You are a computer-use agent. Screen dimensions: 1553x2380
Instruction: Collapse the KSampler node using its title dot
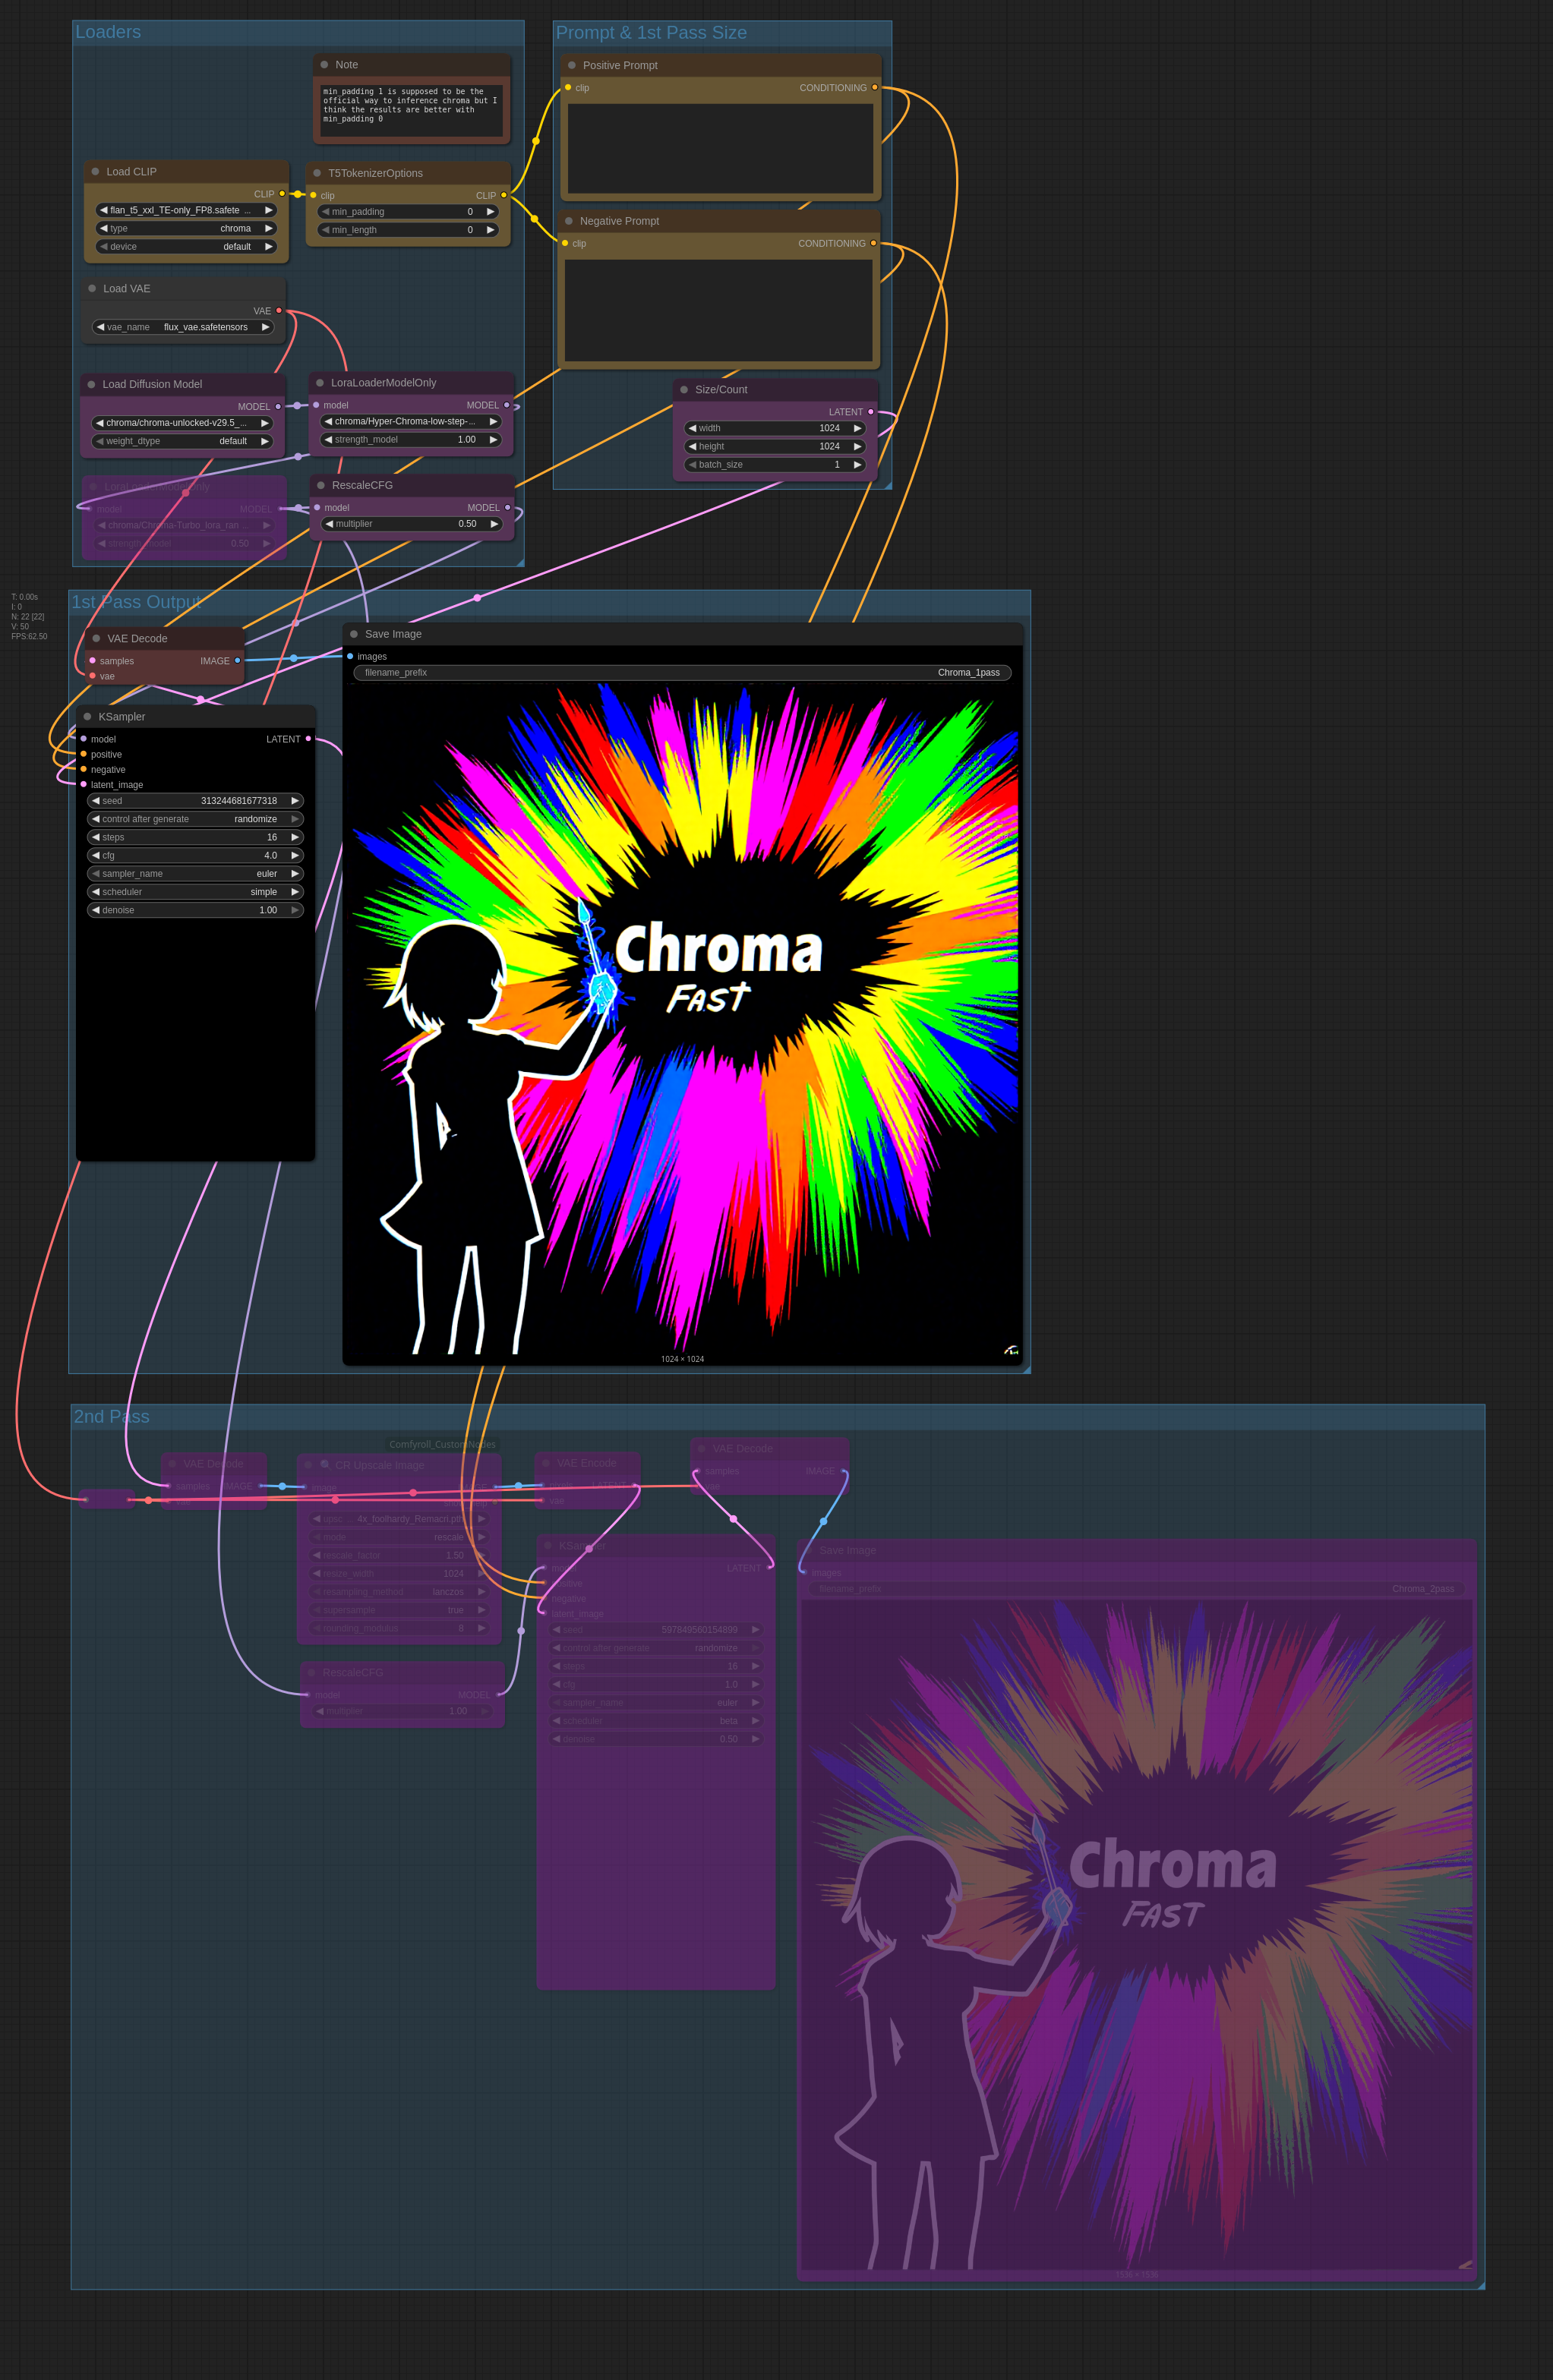(x=87, y=717)
